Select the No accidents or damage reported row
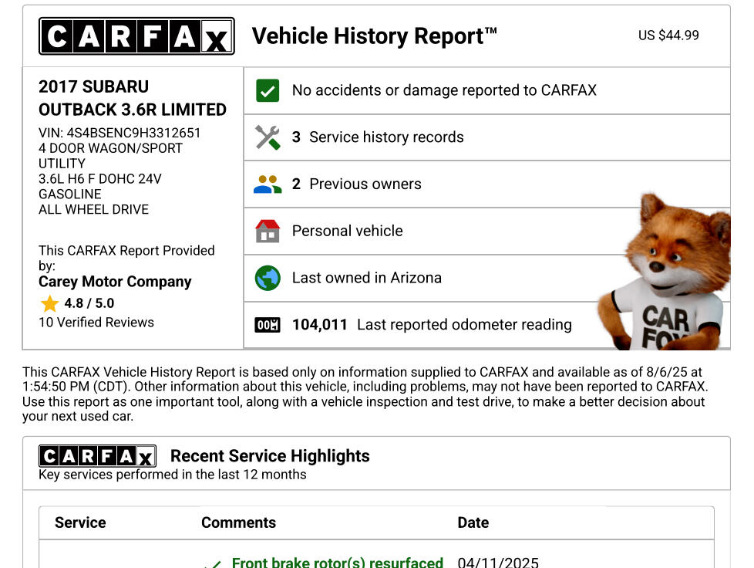Viewport: 754px width, 568px height. pos(444,90)
